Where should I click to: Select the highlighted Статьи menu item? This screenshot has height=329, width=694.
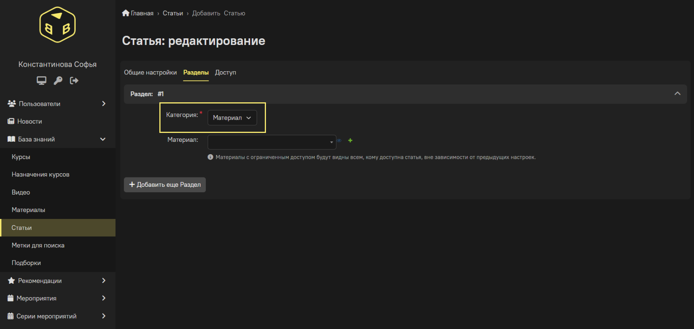coord(58,227)
